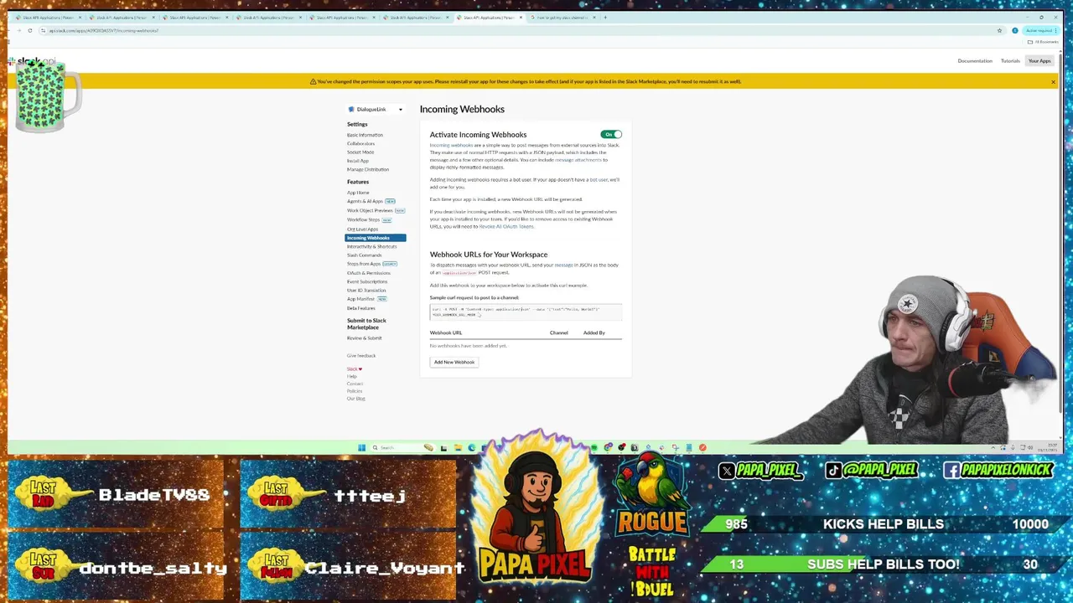Open Workflow Steps feature page
This screenshot has height=603, width=1073.
pyautogui.click(x=364, y=219)
